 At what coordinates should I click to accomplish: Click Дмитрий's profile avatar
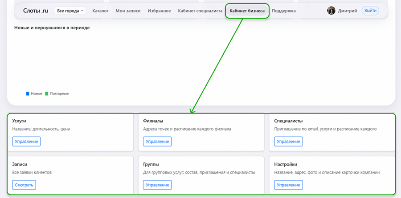coord(331,11)
